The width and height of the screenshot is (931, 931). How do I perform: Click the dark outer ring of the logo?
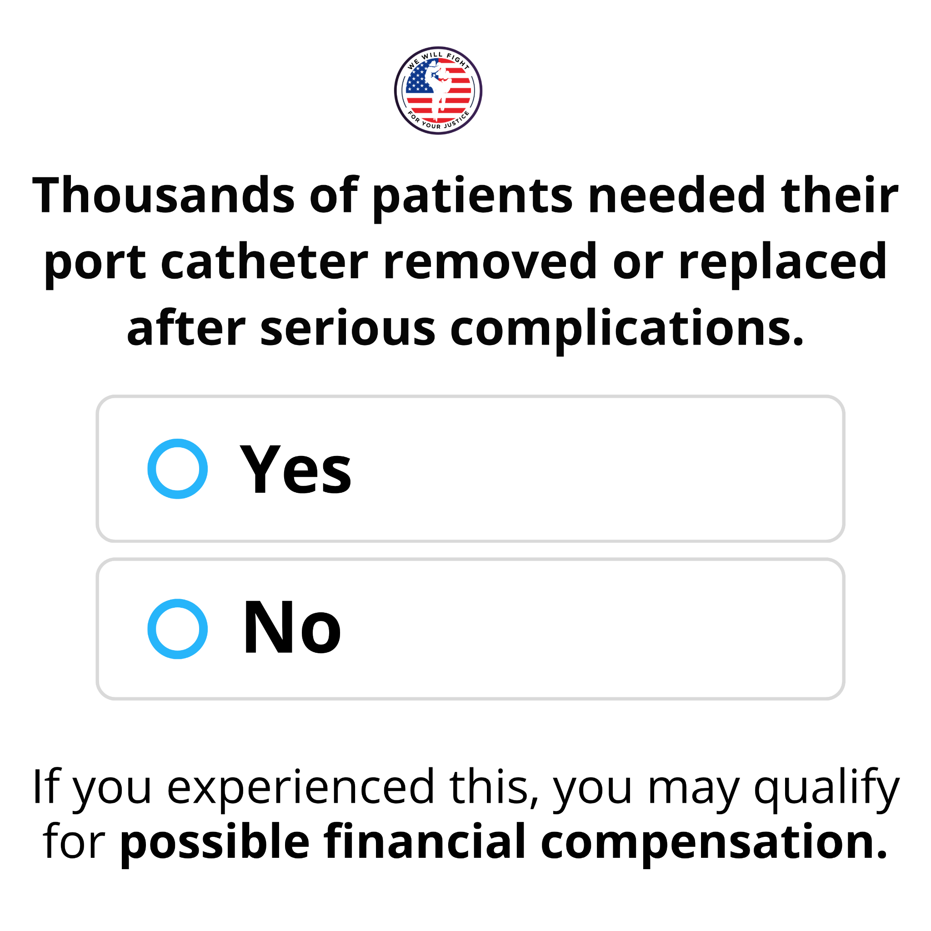pos(438,48)
